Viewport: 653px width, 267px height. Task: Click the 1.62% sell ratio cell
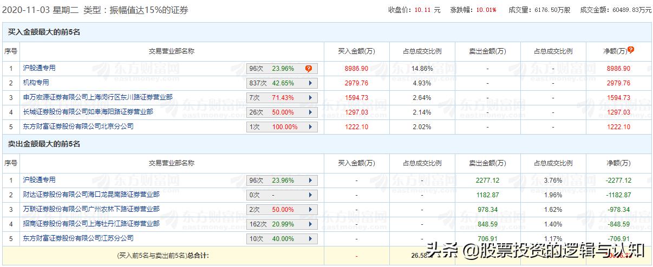(553, 210)
